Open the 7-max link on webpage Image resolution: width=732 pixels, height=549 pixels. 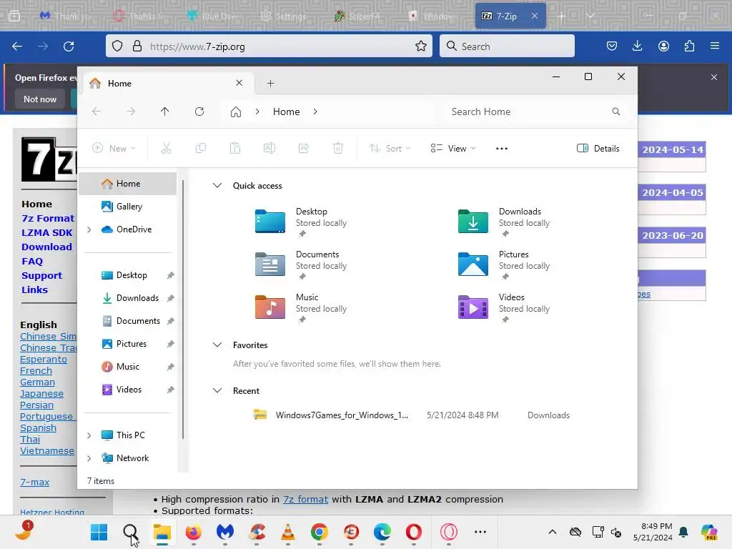coord(34,483)
